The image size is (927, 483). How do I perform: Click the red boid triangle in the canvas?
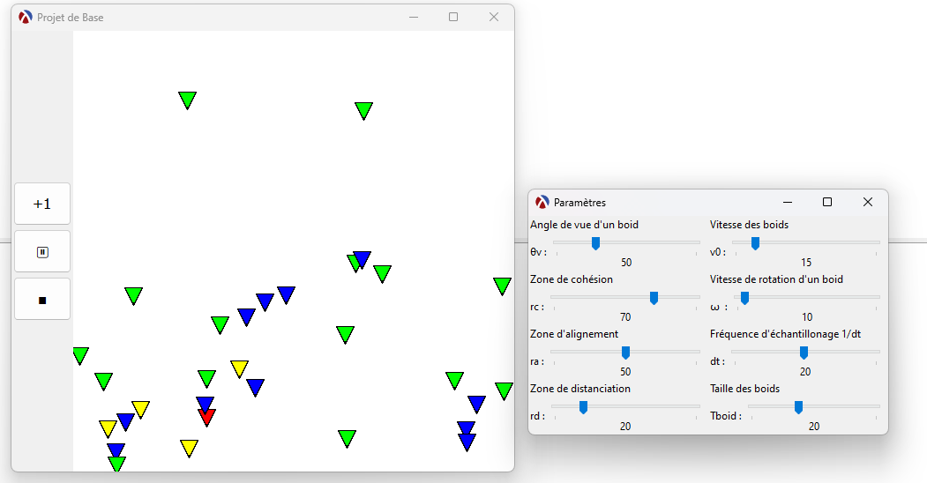[x=206, y=416]
